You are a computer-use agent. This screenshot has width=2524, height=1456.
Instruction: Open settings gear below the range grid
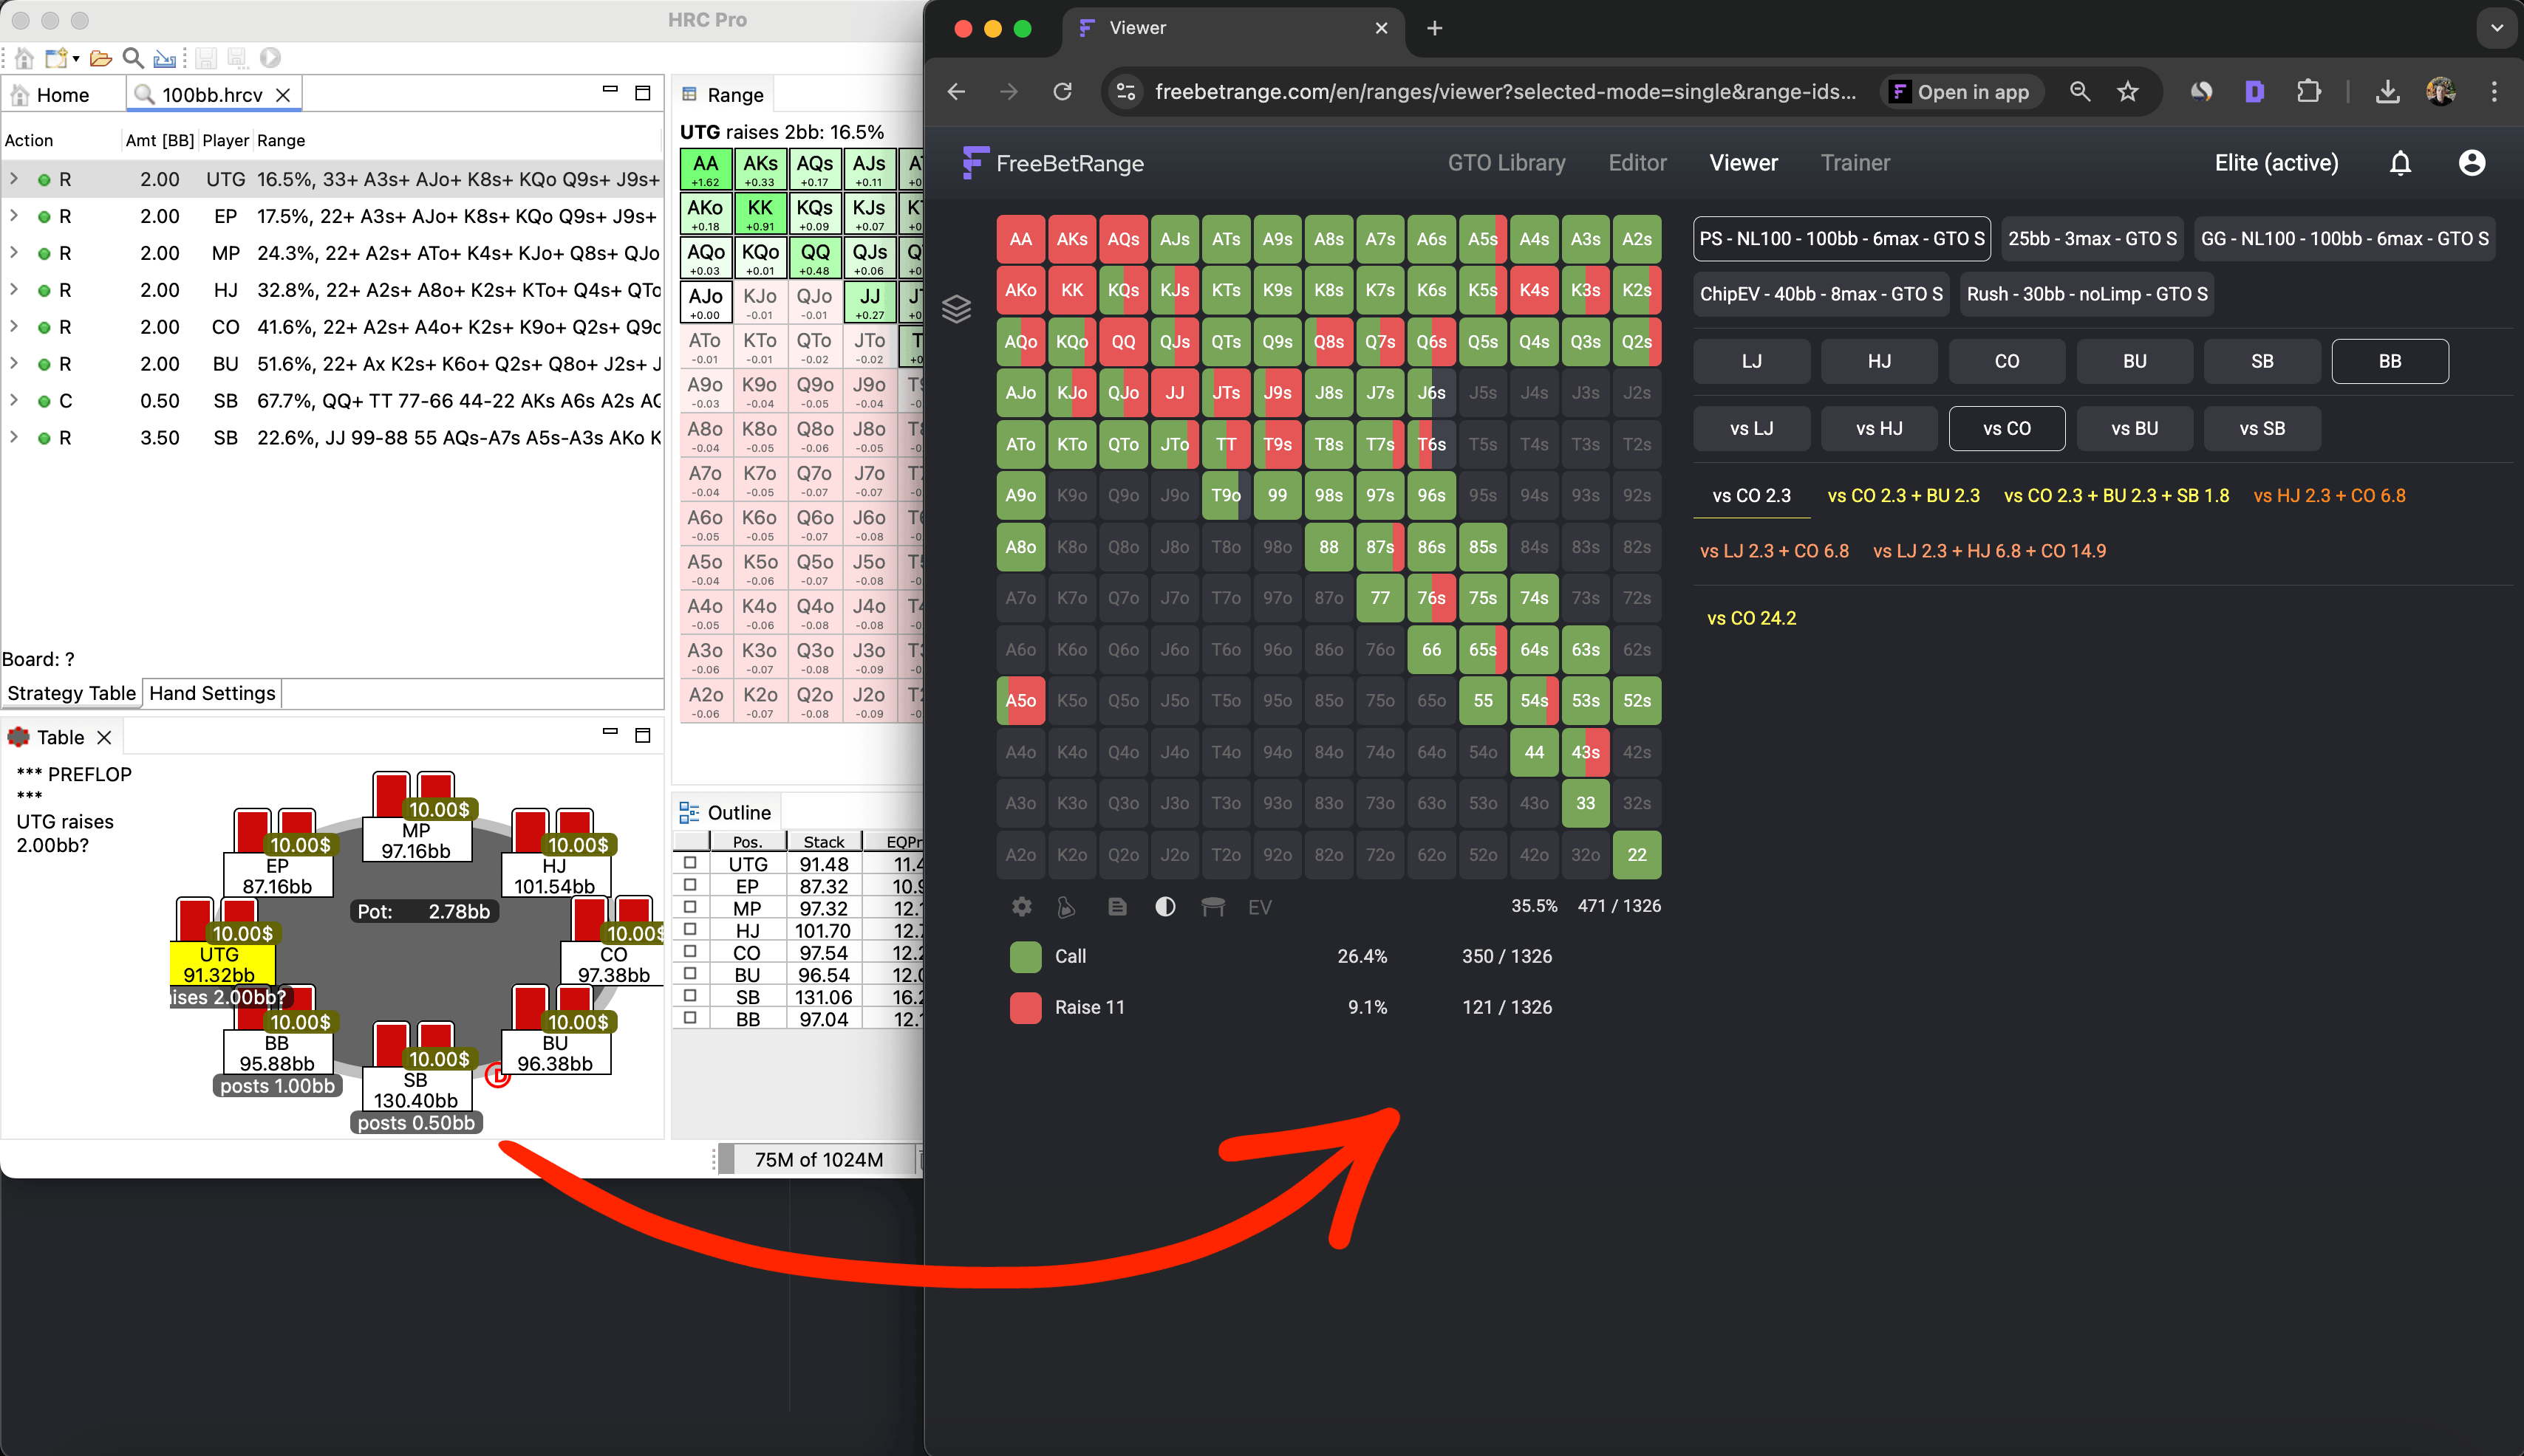tap(1021, 907)
